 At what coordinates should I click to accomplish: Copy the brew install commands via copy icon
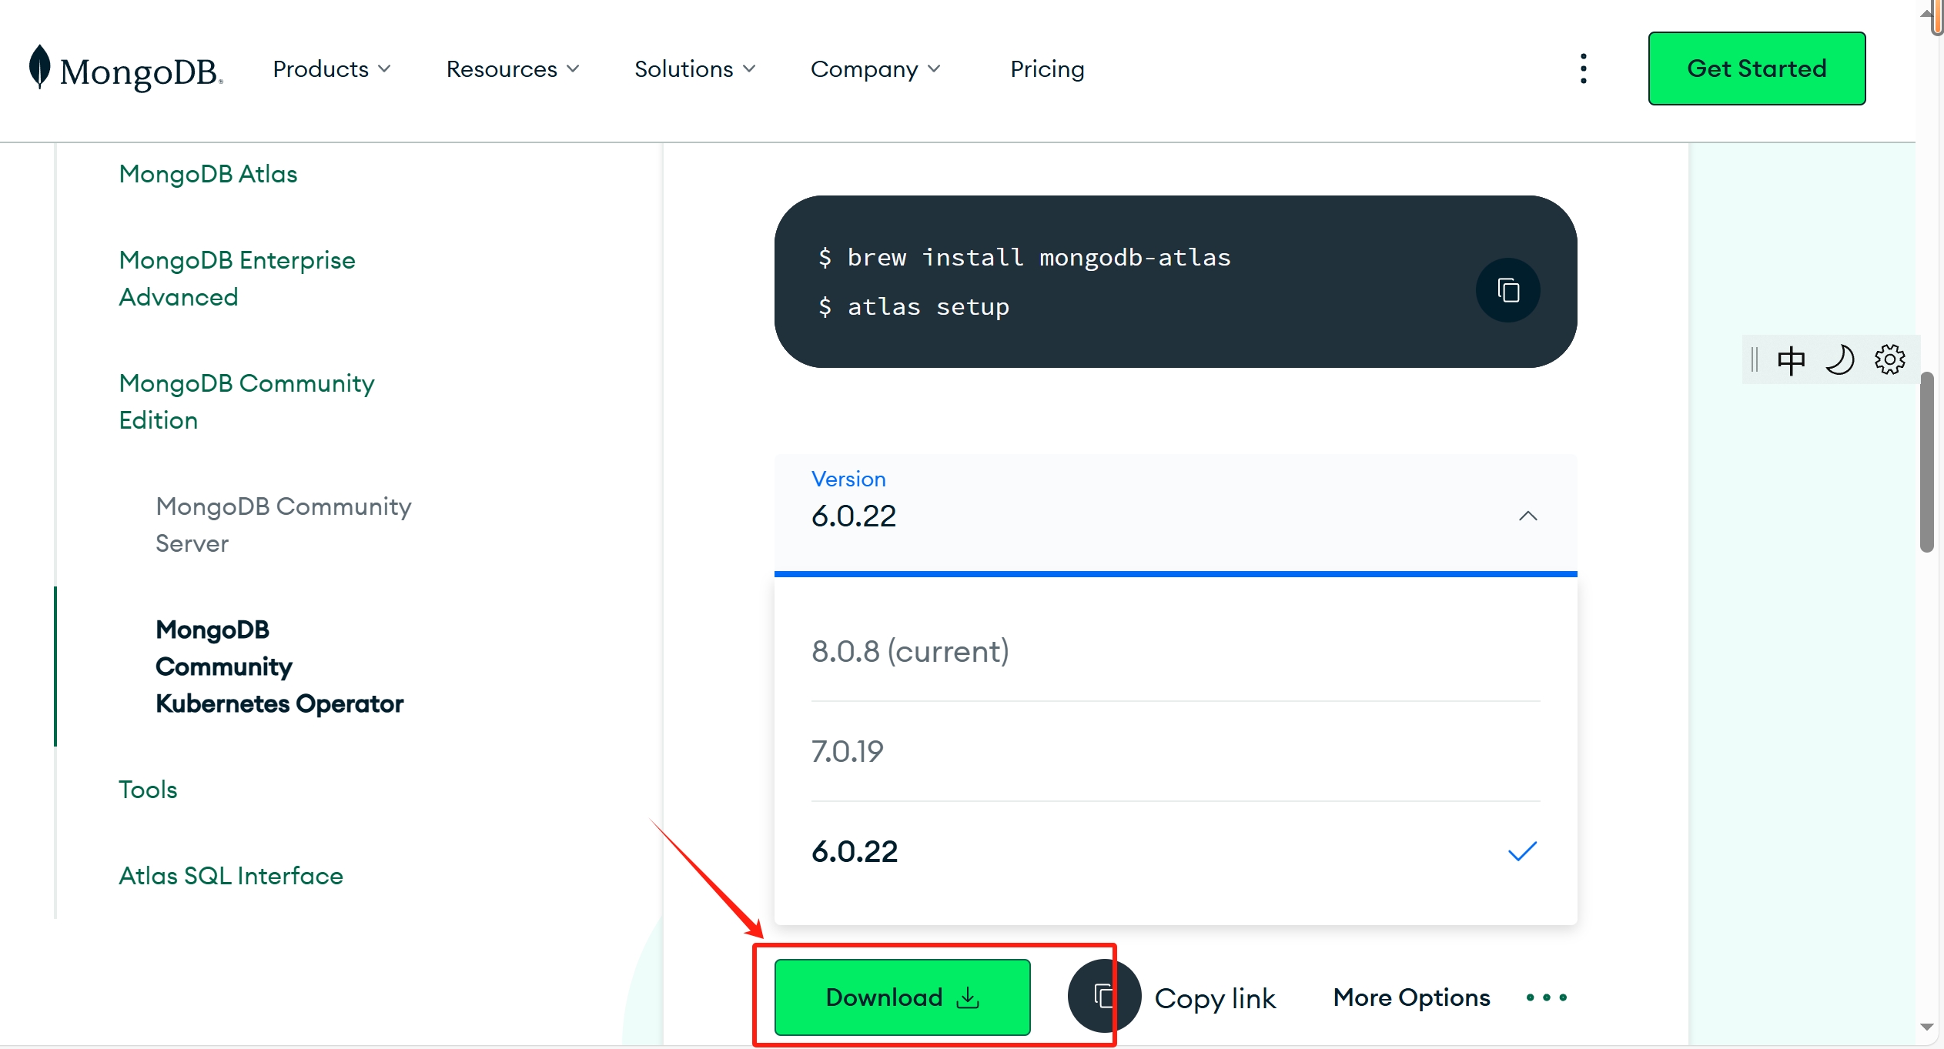tap(1507, 290)
